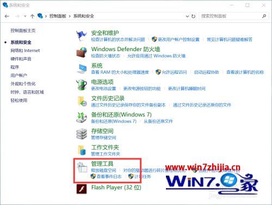Click 查看事件日志 link
Image resolution: width=272 pixels, height=205 pixels.
[109, 176]
